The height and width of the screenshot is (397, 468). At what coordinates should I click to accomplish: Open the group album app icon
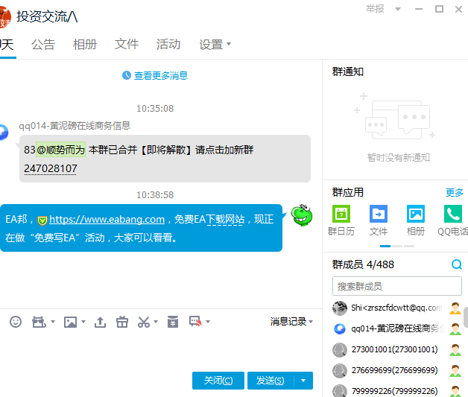coord(416,214)
